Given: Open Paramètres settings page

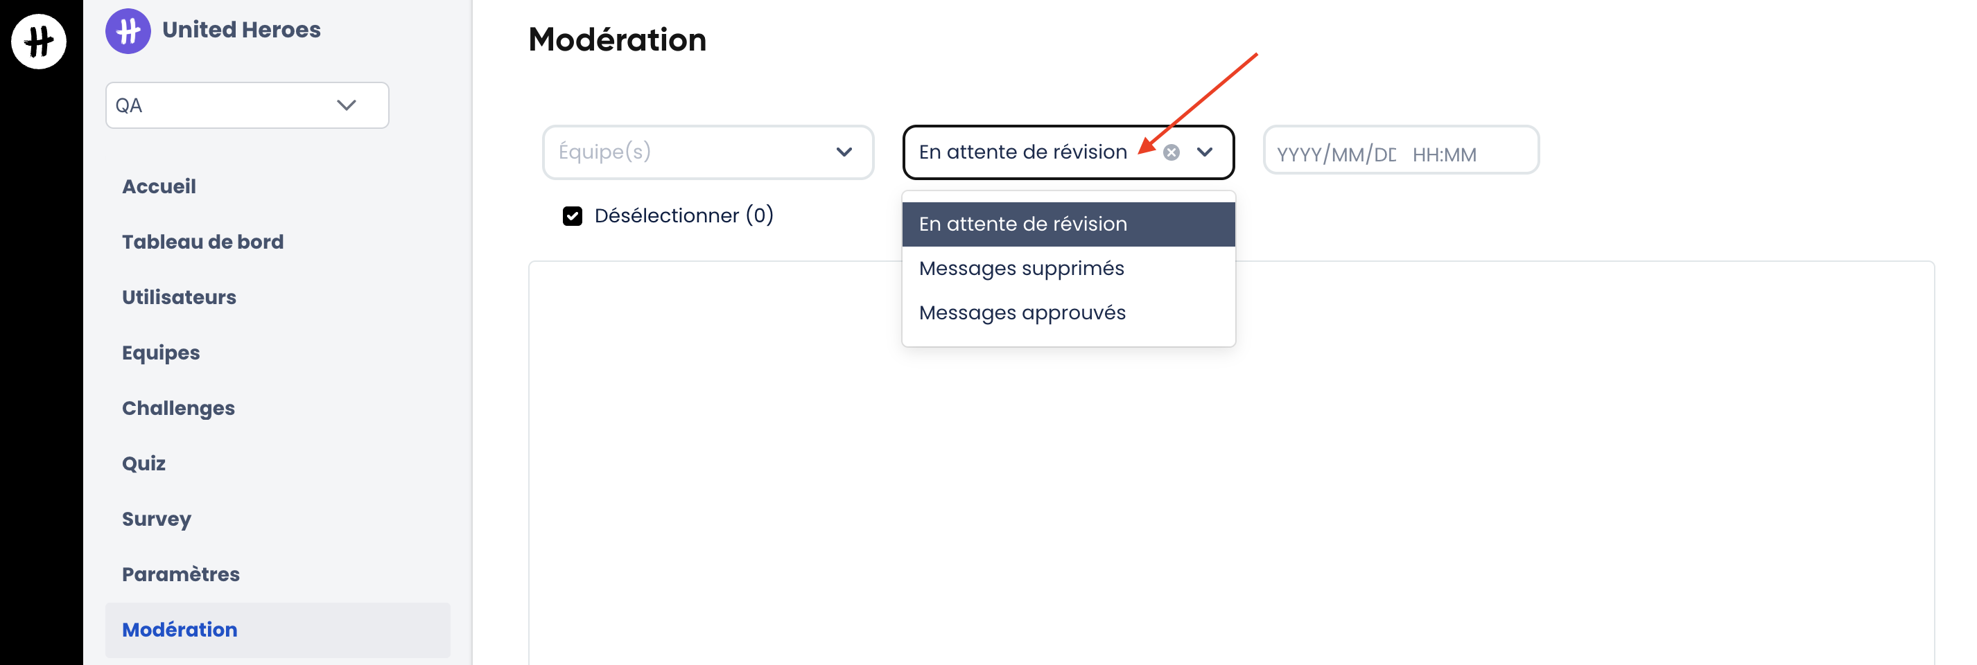Looking at the screenshot, I should click(180, 574).
